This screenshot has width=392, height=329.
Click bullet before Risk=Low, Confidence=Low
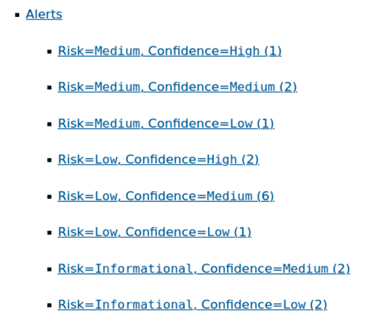point(49,233)
